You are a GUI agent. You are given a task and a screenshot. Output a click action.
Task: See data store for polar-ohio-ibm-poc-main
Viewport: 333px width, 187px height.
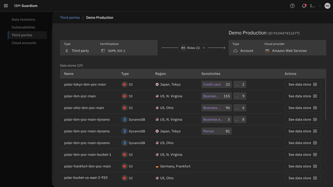pos(303,108)
